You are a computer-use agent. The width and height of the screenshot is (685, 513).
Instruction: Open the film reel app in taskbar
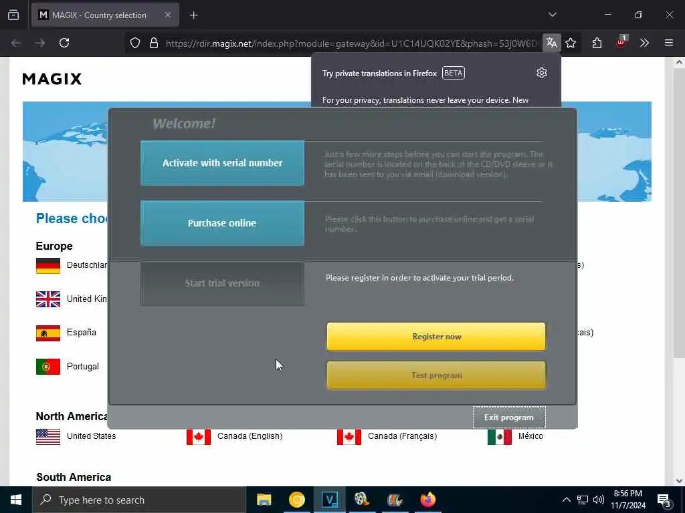click(362, 500)
